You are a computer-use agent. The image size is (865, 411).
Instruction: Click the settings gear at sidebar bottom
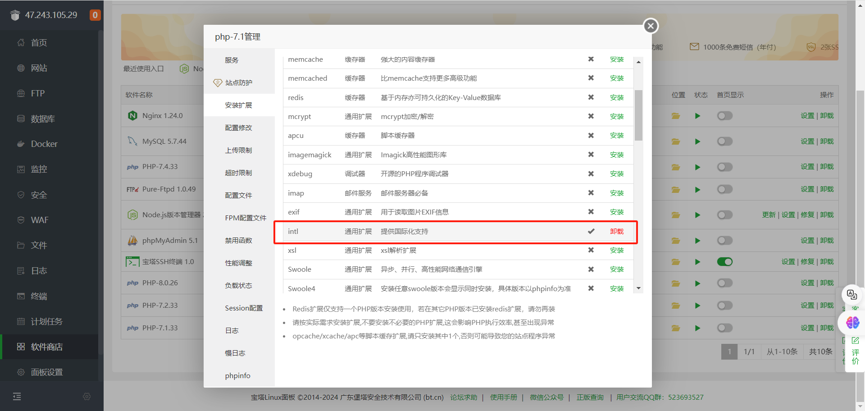[x=87, y=397]
